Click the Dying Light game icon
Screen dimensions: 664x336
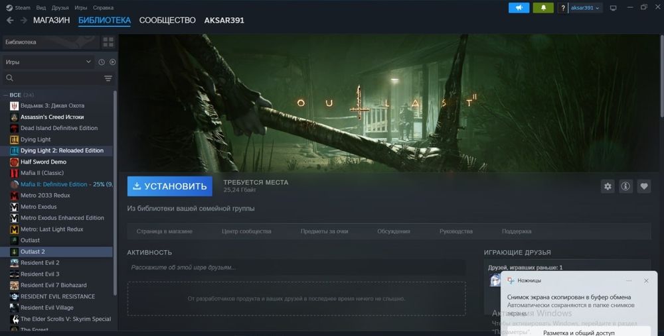(14, 139)
